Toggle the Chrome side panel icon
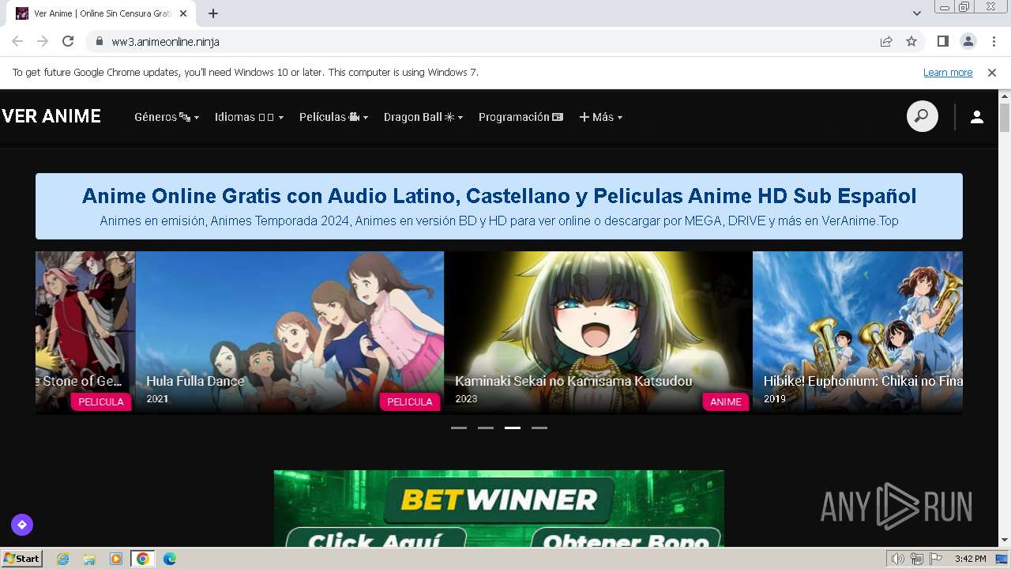 942,41
